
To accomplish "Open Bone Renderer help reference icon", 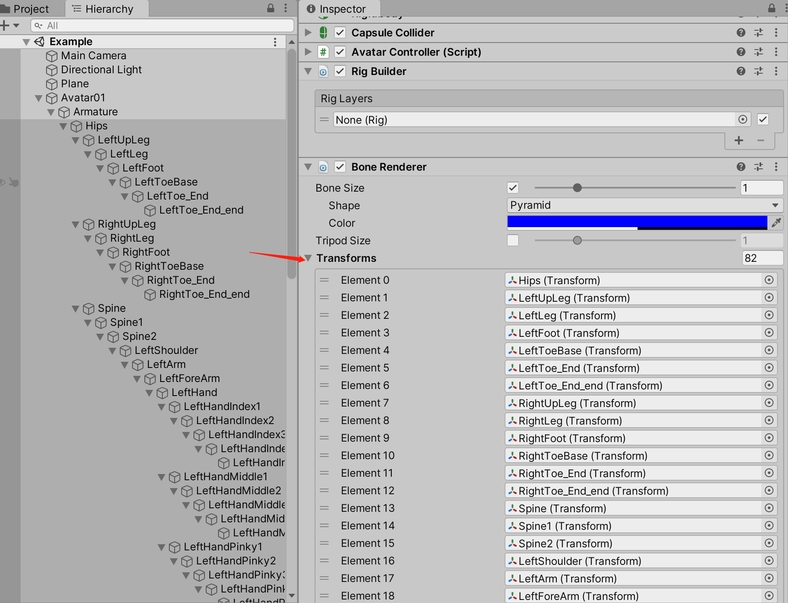I will click(741, 167).
